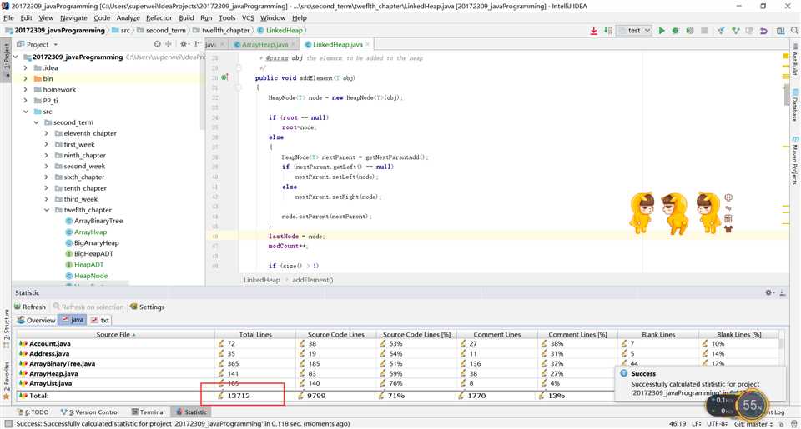Select BigArrayHeap class in project tree

pyautogui.click(x=92, y=242)
